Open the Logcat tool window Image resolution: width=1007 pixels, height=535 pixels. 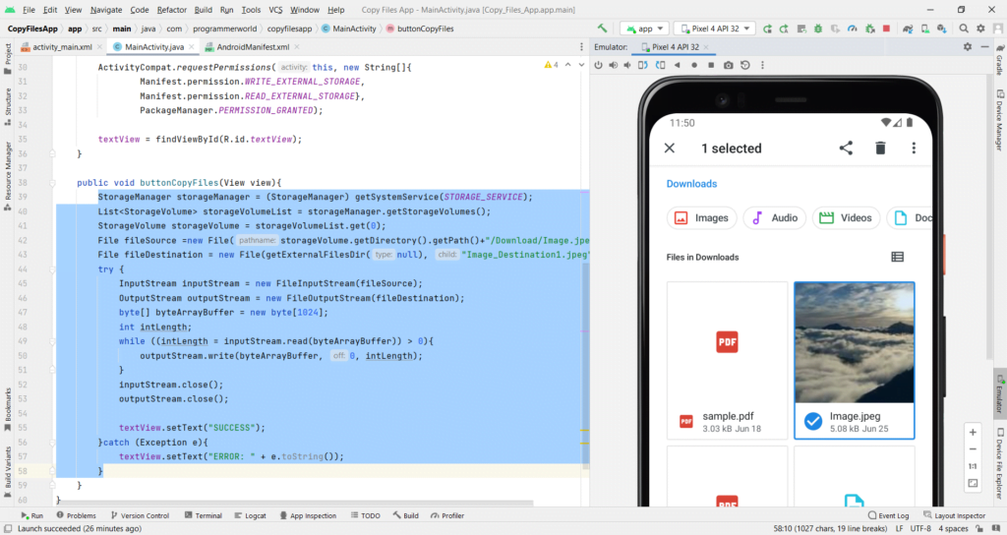[x=251, y=515]
